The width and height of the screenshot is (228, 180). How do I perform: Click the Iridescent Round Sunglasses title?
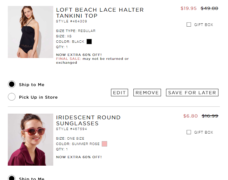coord(88,120)
